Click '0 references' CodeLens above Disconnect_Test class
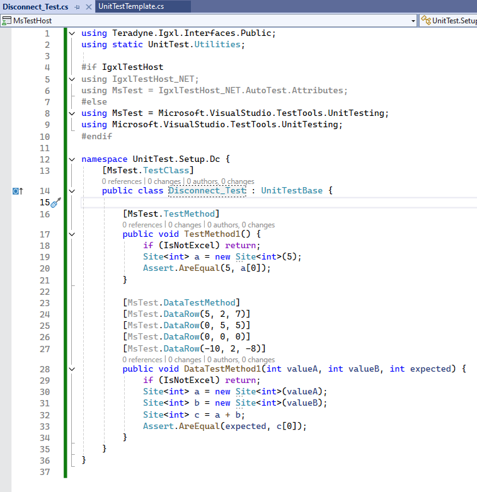The height and width of the screenshot is (492, 477). [122, 181]
